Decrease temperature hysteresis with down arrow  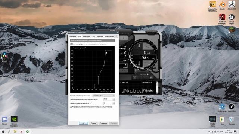(114, 104)
